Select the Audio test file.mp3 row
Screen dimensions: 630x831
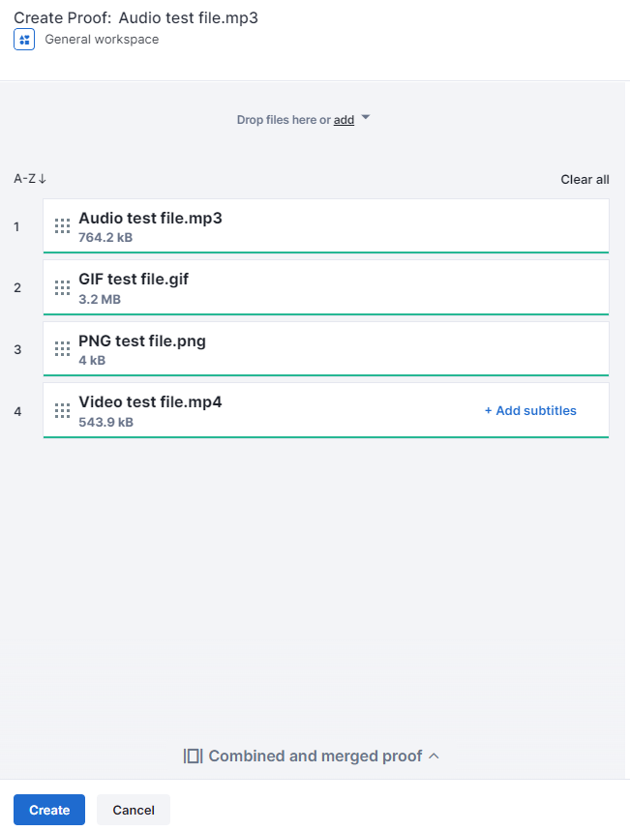(325, 226)
